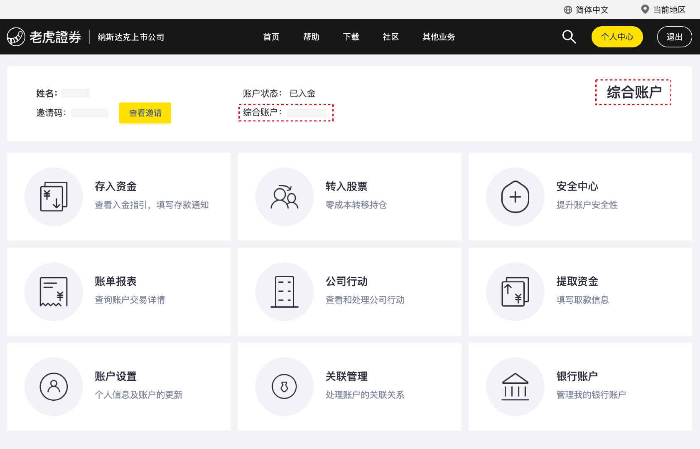The height and width of the screenshot is (449, 700).
Task: Open the 提取资金 title link
Action: [x=577, y=281]
